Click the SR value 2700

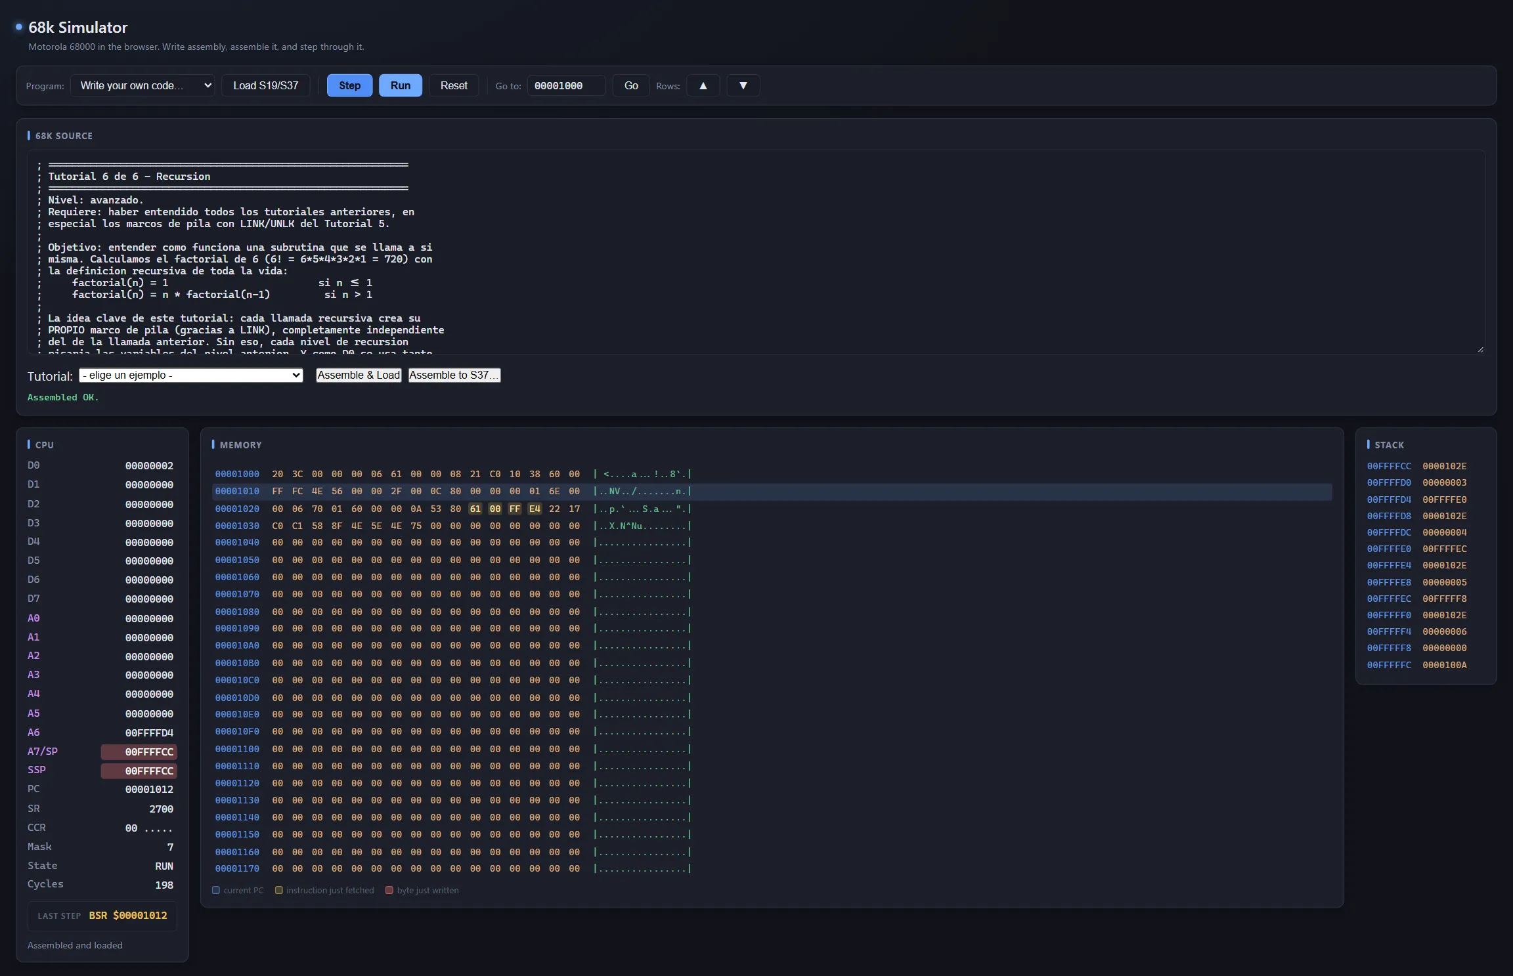[x=162, y=809]
